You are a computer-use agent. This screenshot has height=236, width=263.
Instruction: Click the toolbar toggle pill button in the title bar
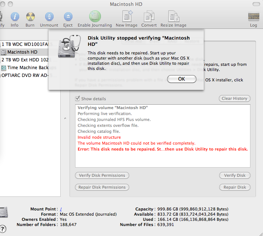(256, 4)
